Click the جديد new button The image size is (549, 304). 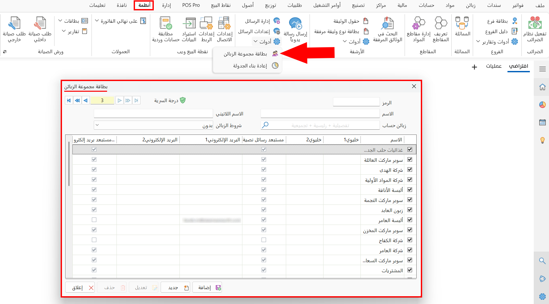pyautogui.click(x=176, y=287)
